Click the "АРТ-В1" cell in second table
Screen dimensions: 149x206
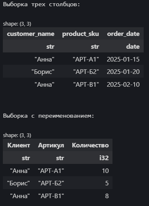pos(51,196)
